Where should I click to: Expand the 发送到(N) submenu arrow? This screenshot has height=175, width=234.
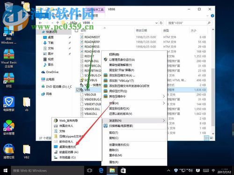(x=164, y=120)
